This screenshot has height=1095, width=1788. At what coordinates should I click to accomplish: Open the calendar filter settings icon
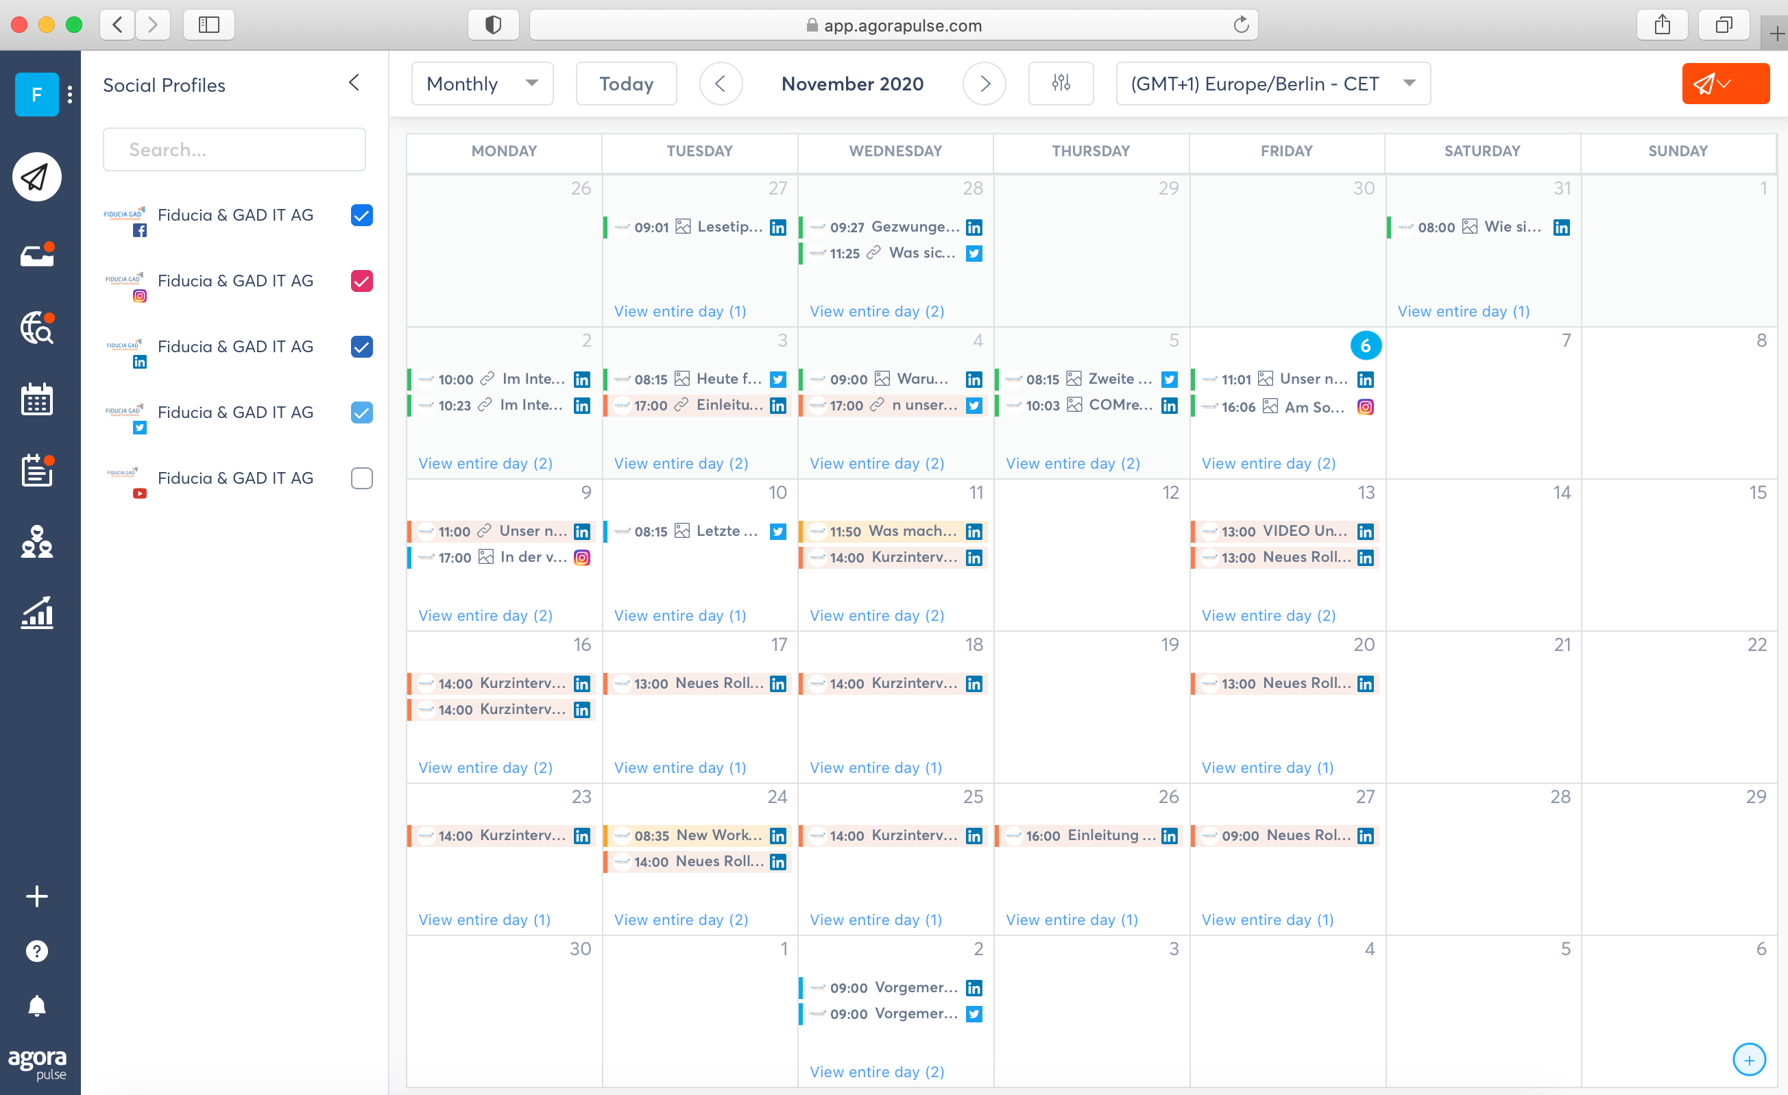tap(1061, 83)
